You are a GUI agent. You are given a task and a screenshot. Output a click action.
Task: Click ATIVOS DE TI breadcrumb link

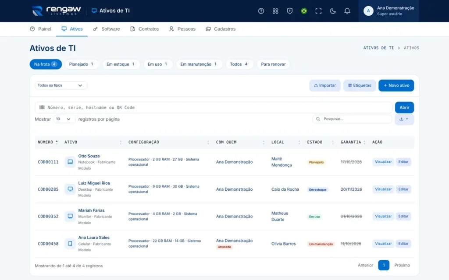(x=378, y=48)
